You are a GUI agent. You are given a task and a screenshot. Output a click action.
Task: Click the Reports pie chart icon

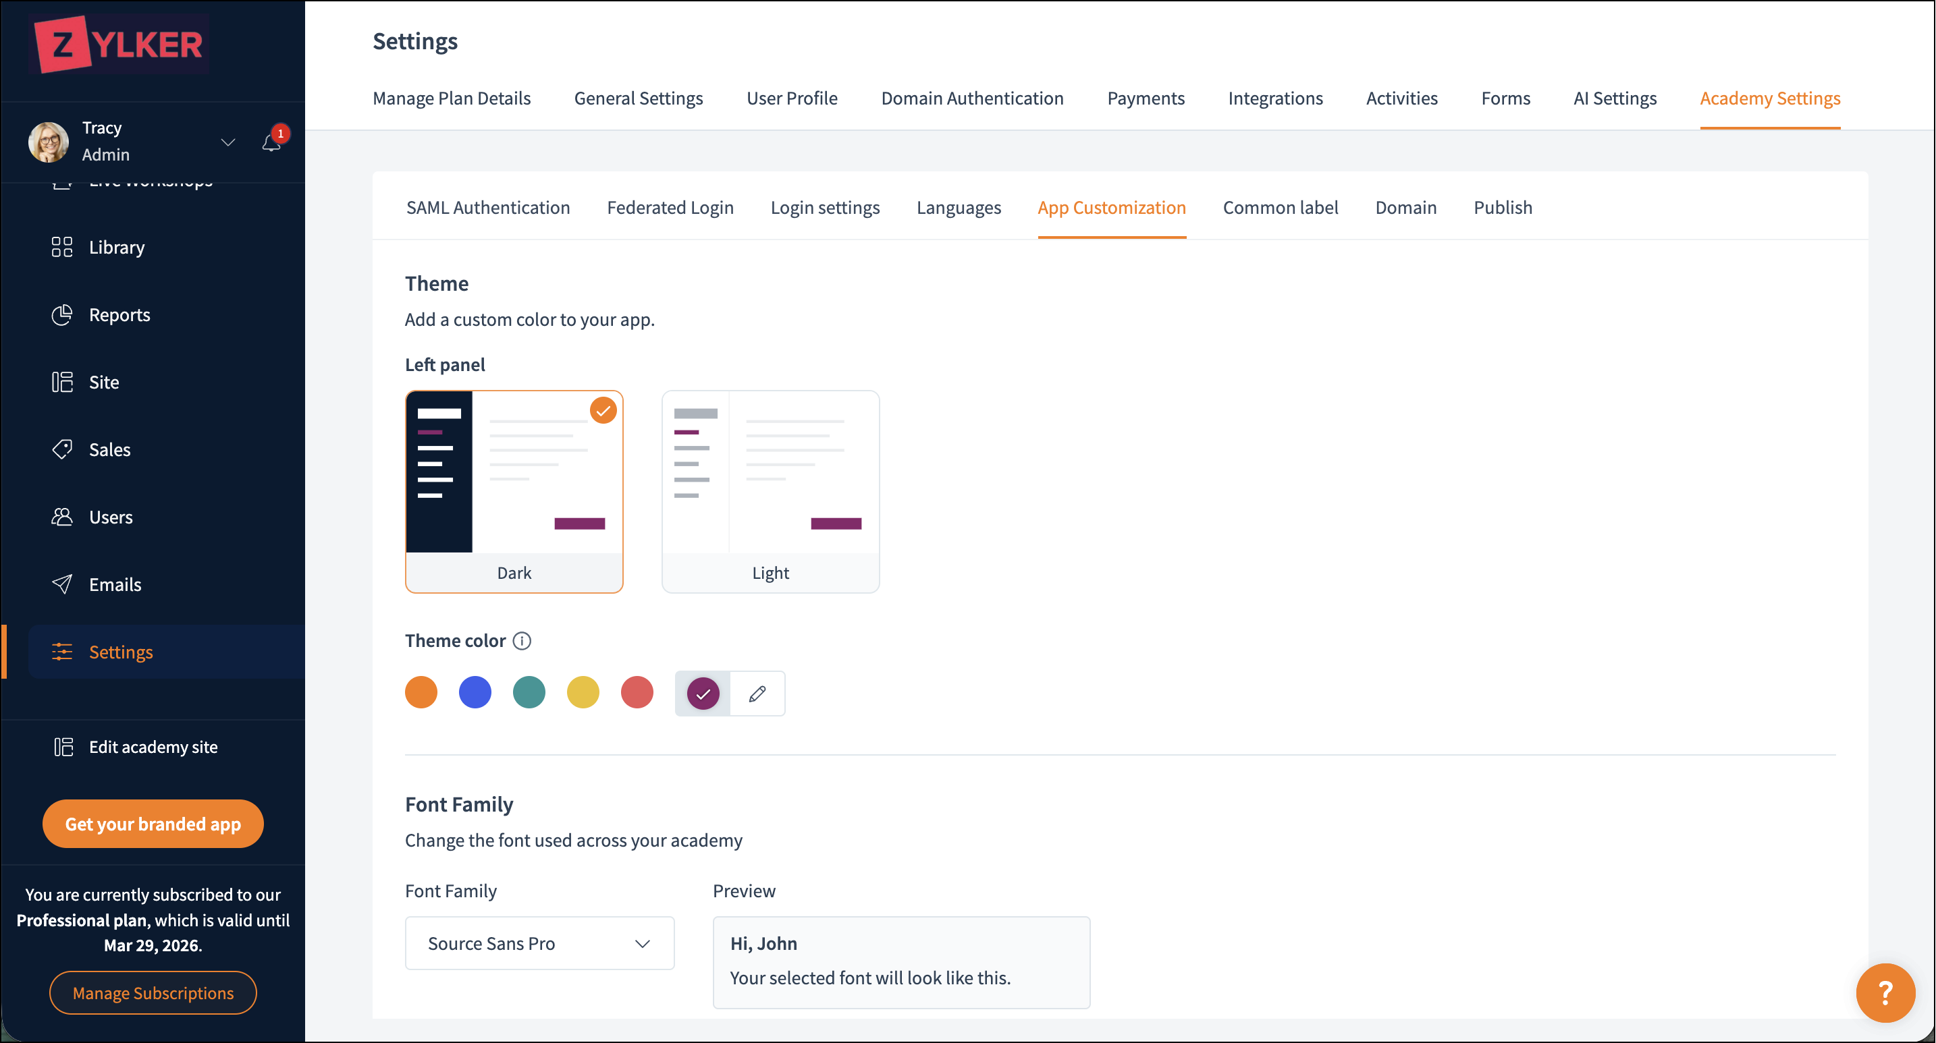coord(61,314)
